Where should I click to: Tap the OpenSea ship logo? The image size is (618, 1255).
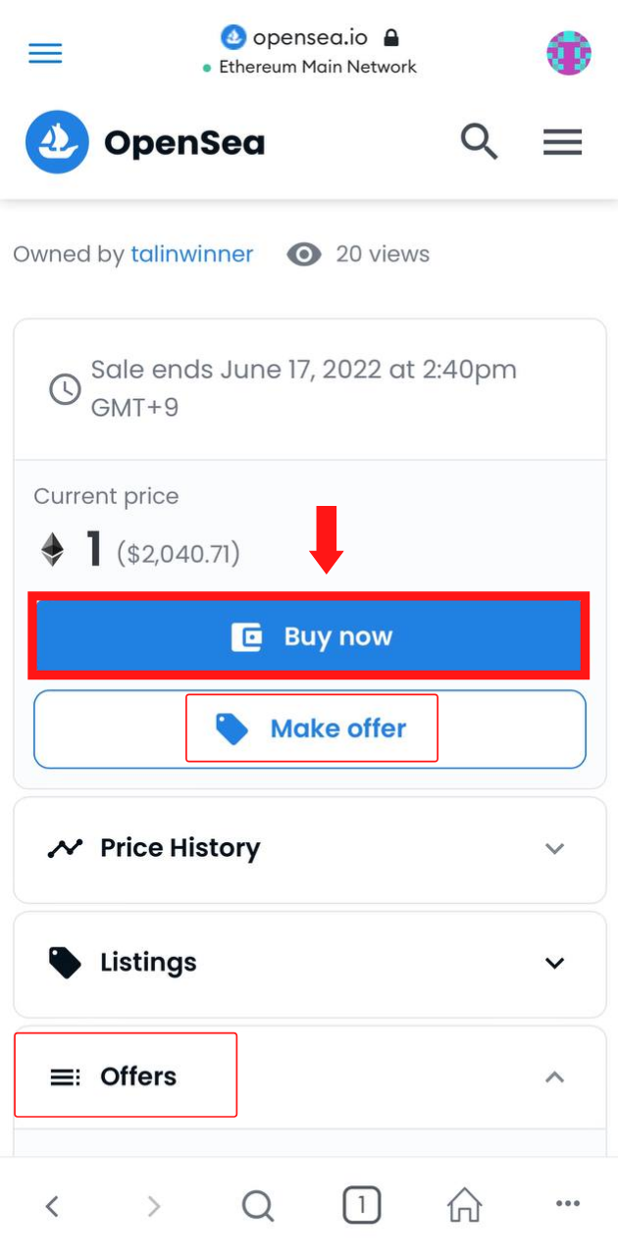point(57,143)
